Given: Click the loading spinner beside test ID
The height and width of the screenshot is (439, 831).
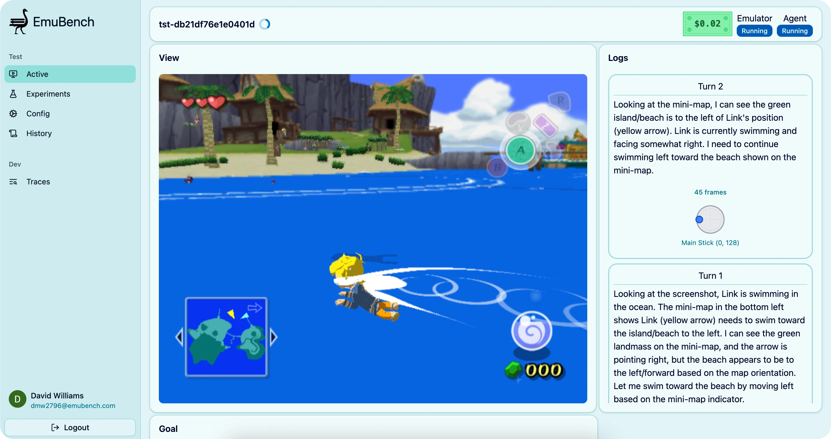Looking at the screenshot, I should 265,24.
